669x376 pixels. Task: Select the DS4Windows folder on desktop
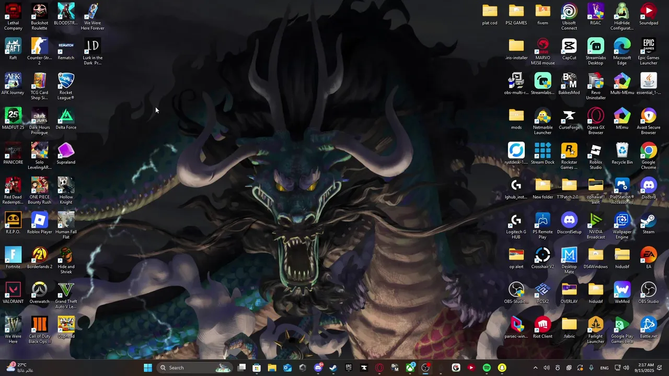click(596, 258)
